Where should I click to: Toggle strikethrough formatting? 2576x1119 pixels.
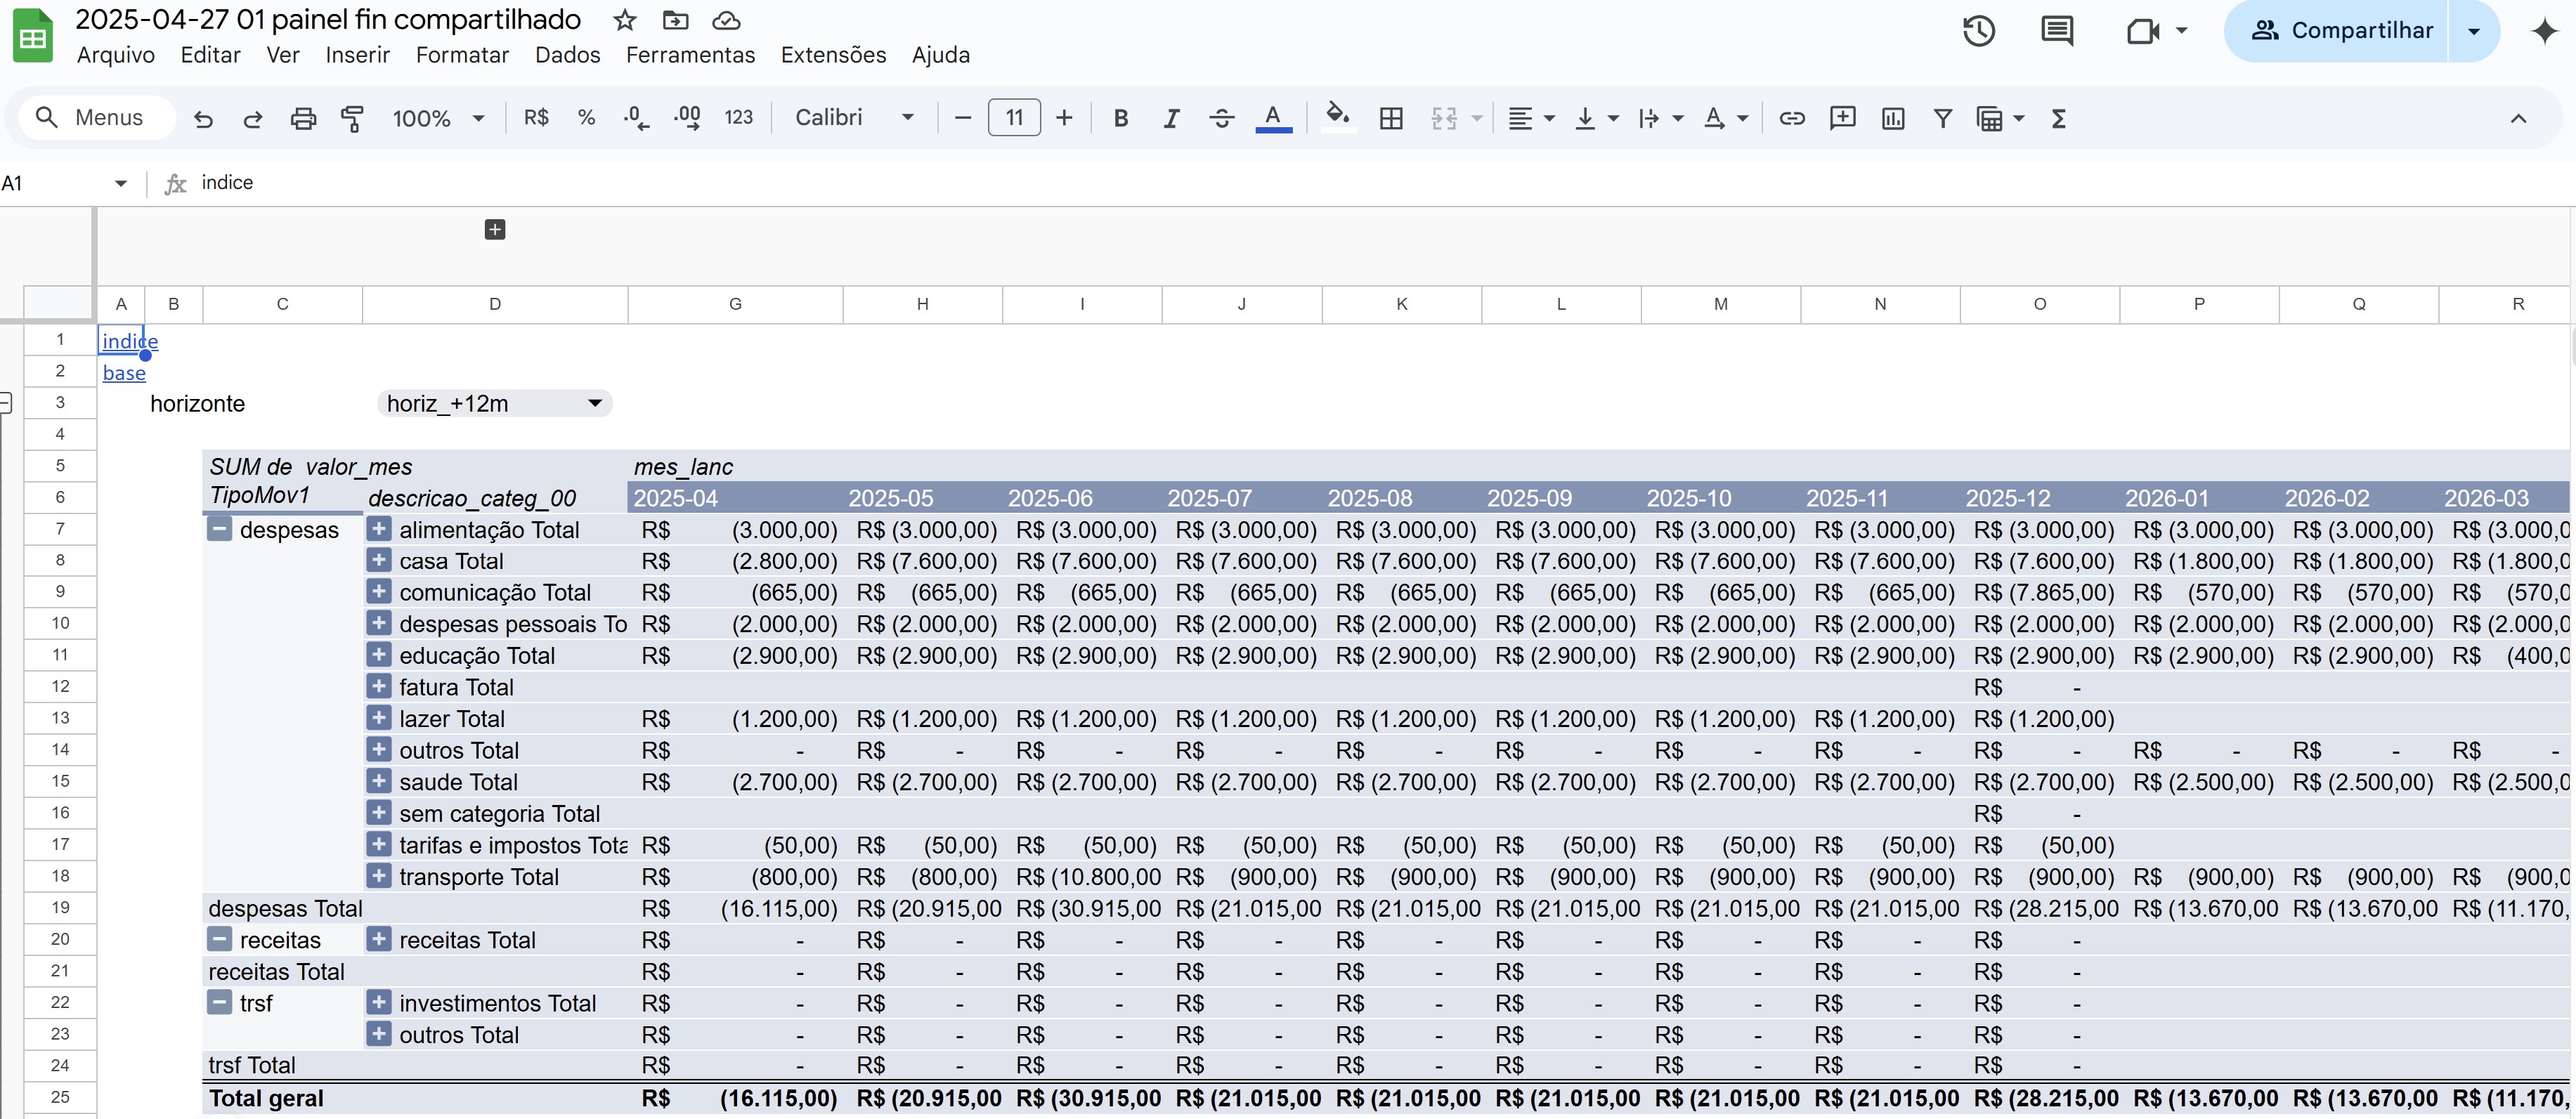tap(1221, 118)
